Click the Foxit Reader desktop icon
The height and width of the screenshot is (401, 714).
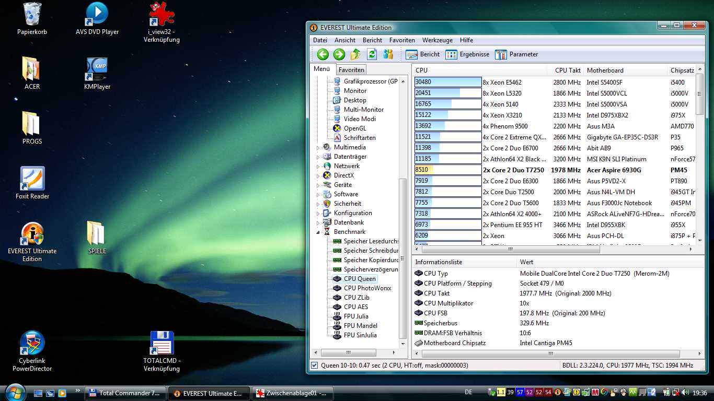tap(32, 183)
